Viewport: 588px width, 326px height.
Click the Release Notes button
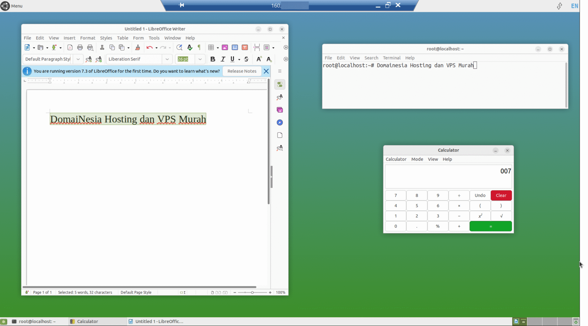tap(242, 71)
